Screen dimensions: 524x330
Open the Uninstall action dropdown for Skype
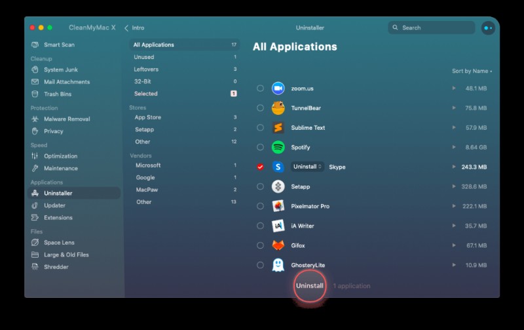(x=307, y=167)
